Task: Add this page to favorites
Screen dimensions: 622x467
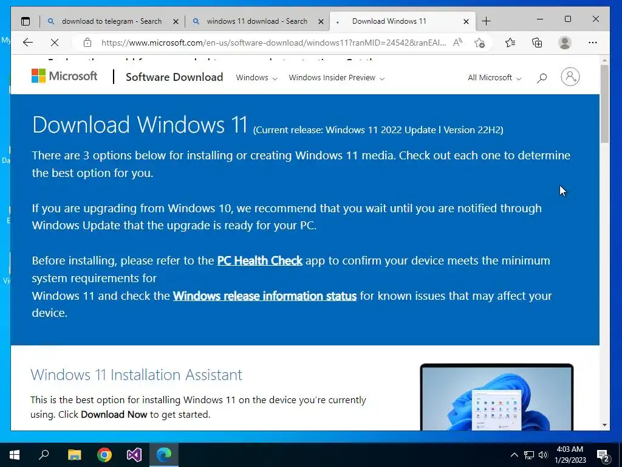Action: pyautogui.click(x=480, y=43)
